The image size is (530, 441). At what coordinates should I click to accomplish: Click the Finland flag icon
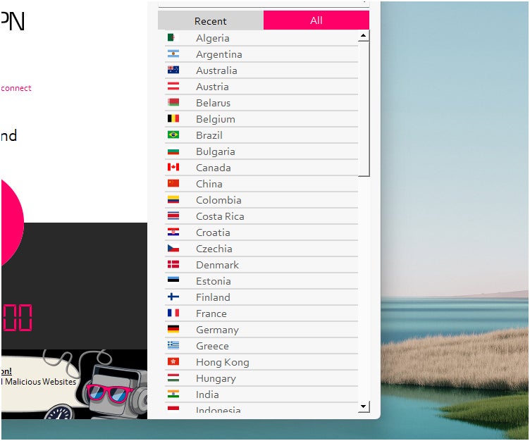click(173, 297)
